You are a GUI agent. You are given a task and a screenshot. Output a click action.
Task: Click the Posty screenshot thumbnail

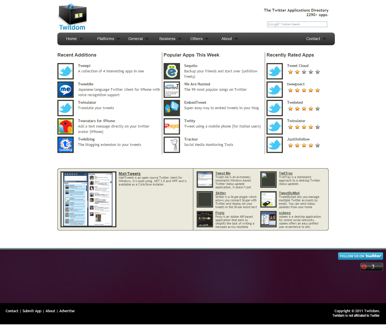pos(205,219)
